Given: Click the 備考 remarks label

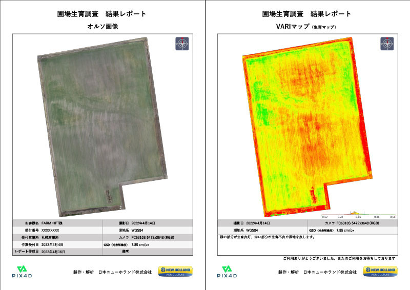Looking at the screenshot, I should click(126, 252).
